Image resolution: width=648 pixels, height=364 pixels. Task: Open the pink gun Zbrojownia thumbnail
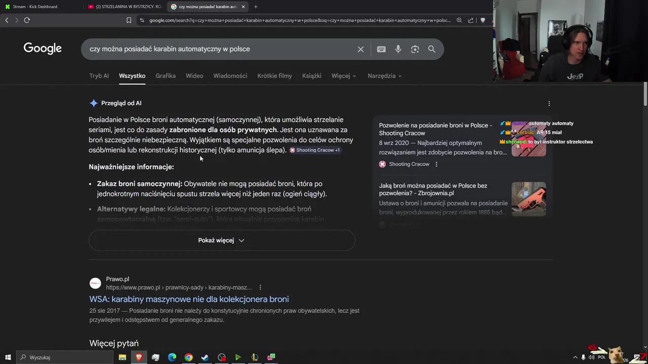click(x=529, y=199)
